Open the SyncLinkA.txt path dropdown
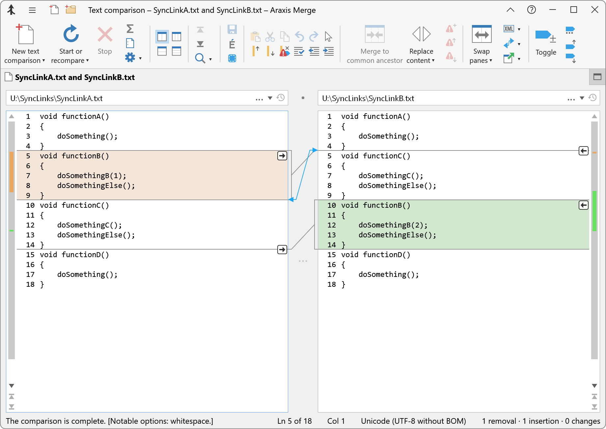 pos(270,98)
